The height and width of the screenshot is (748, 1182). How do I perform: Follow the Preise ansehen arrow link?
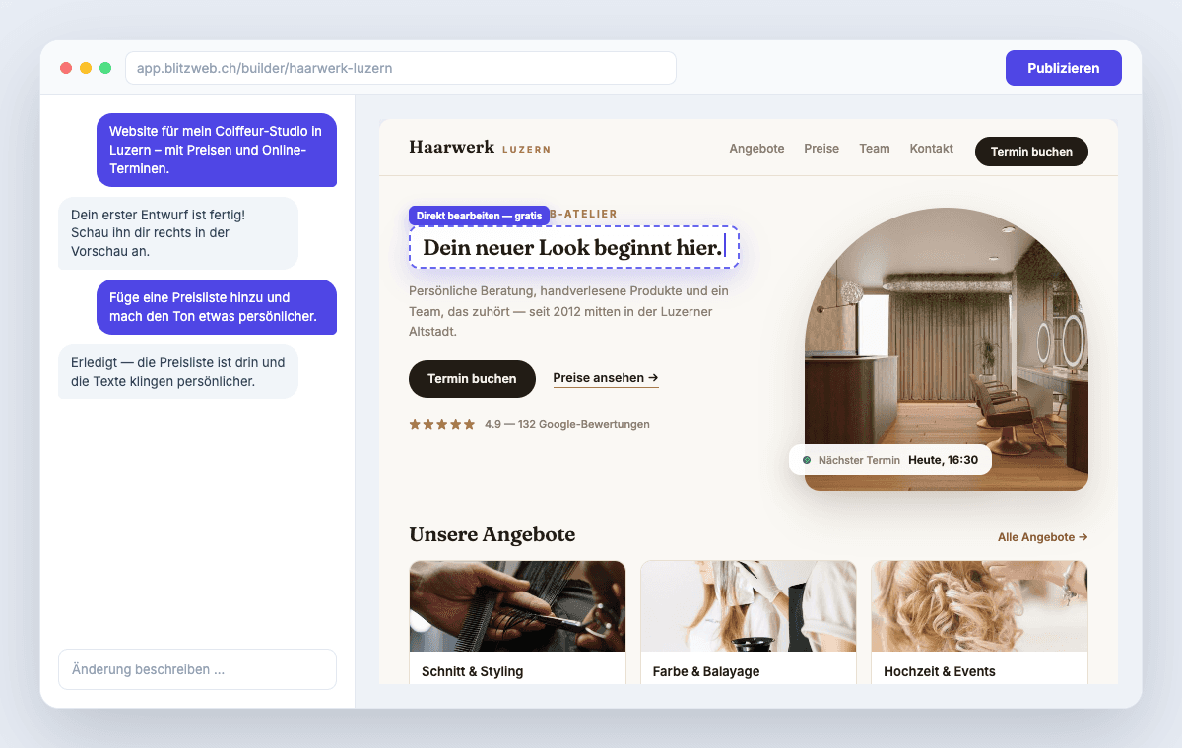[606, 378]
